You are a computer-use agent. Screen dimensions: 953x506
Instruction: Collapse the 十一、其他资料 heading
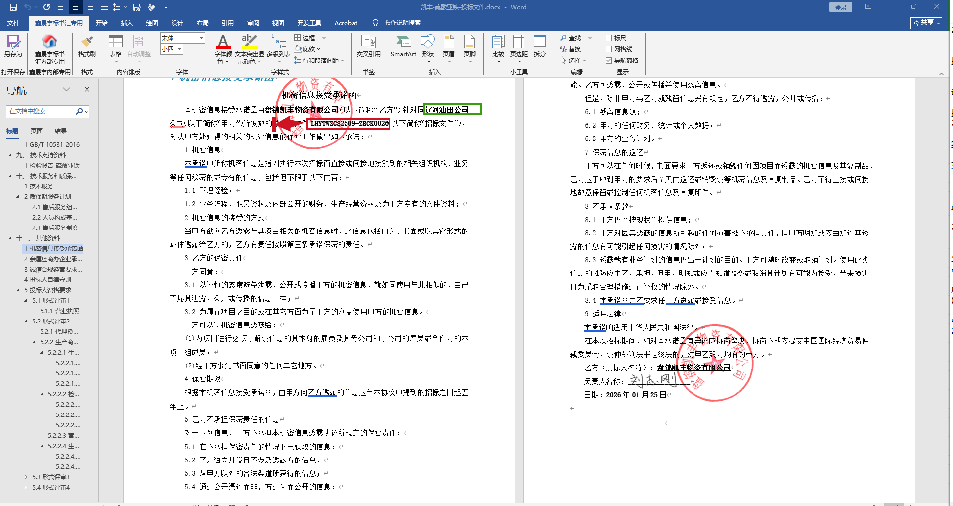coord(10,238)
